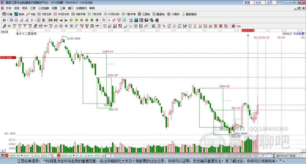This screenshot has height=164, width=306.
Task: Open the 江恩轮 Gann wheel
Action: pos(144,14)
